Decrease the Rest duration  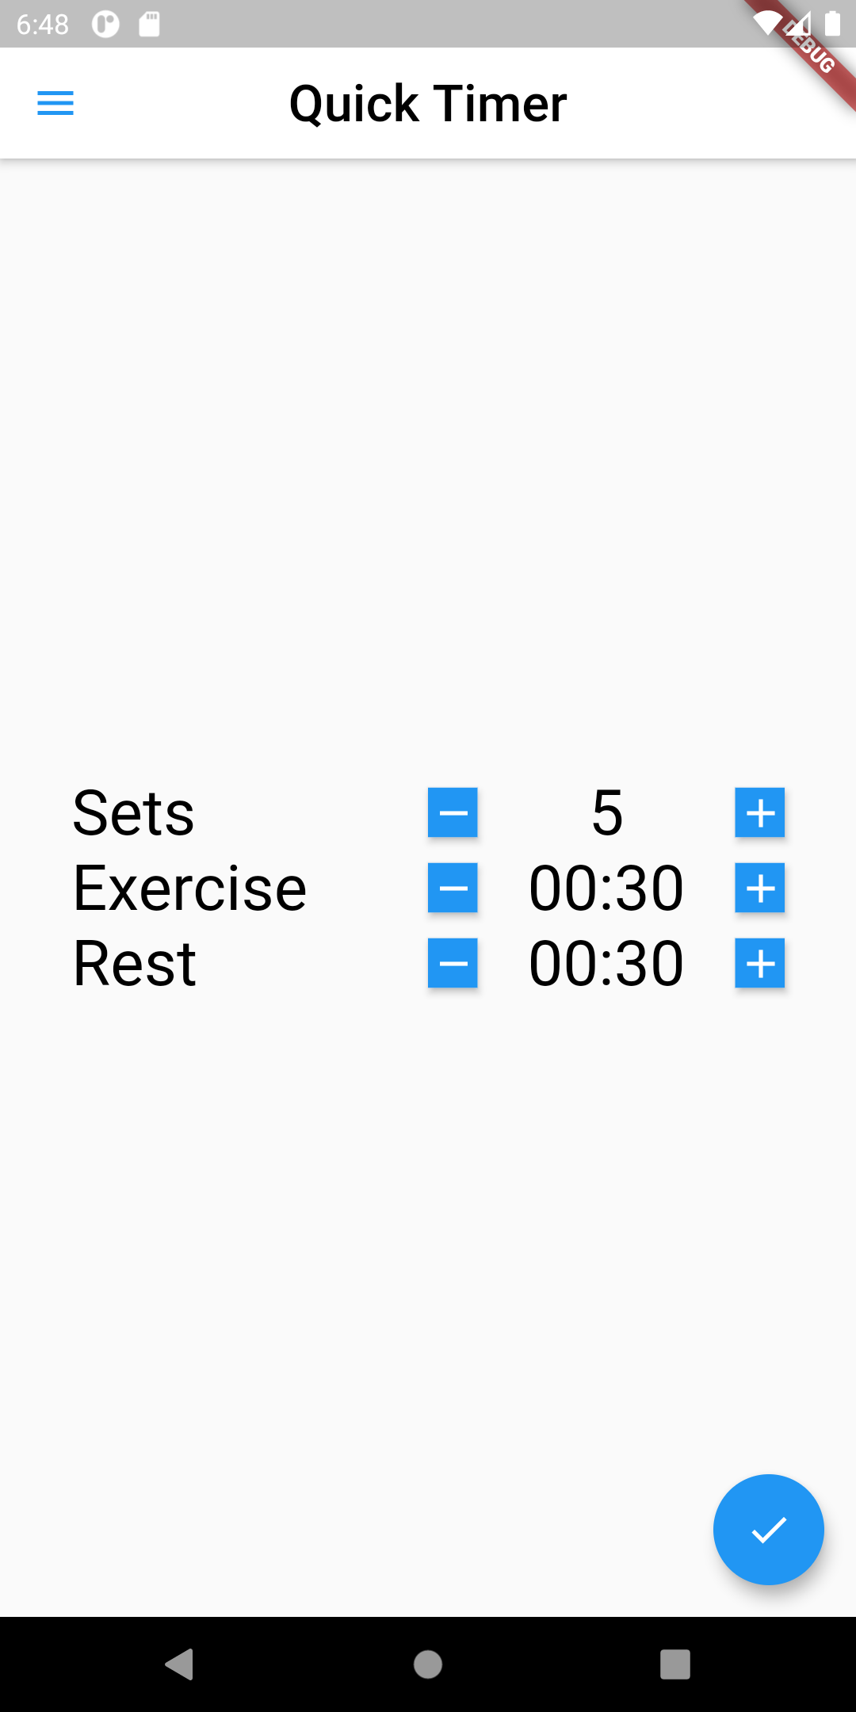tap(453, 964)
